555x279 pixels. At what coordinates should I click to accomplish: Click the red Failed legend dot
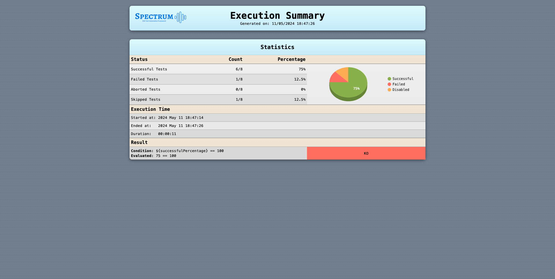click(389, 84)
